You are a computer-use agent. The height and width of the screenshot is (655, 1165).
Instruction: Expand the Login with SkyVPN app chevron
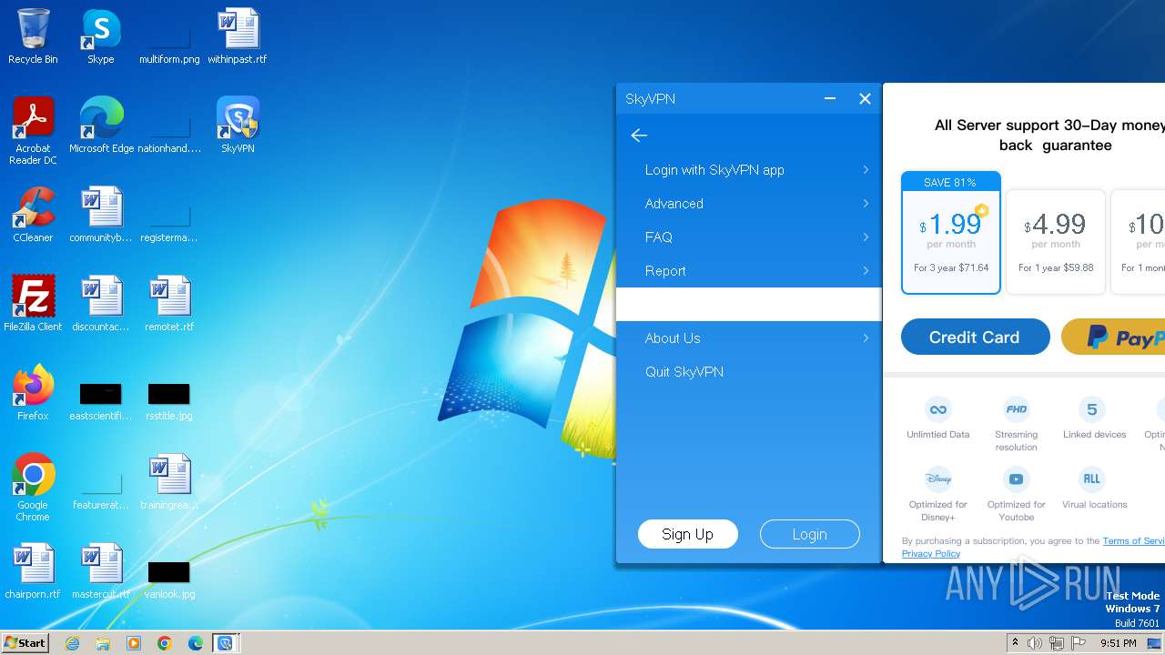pyautogui.click(x=866, y=170)
